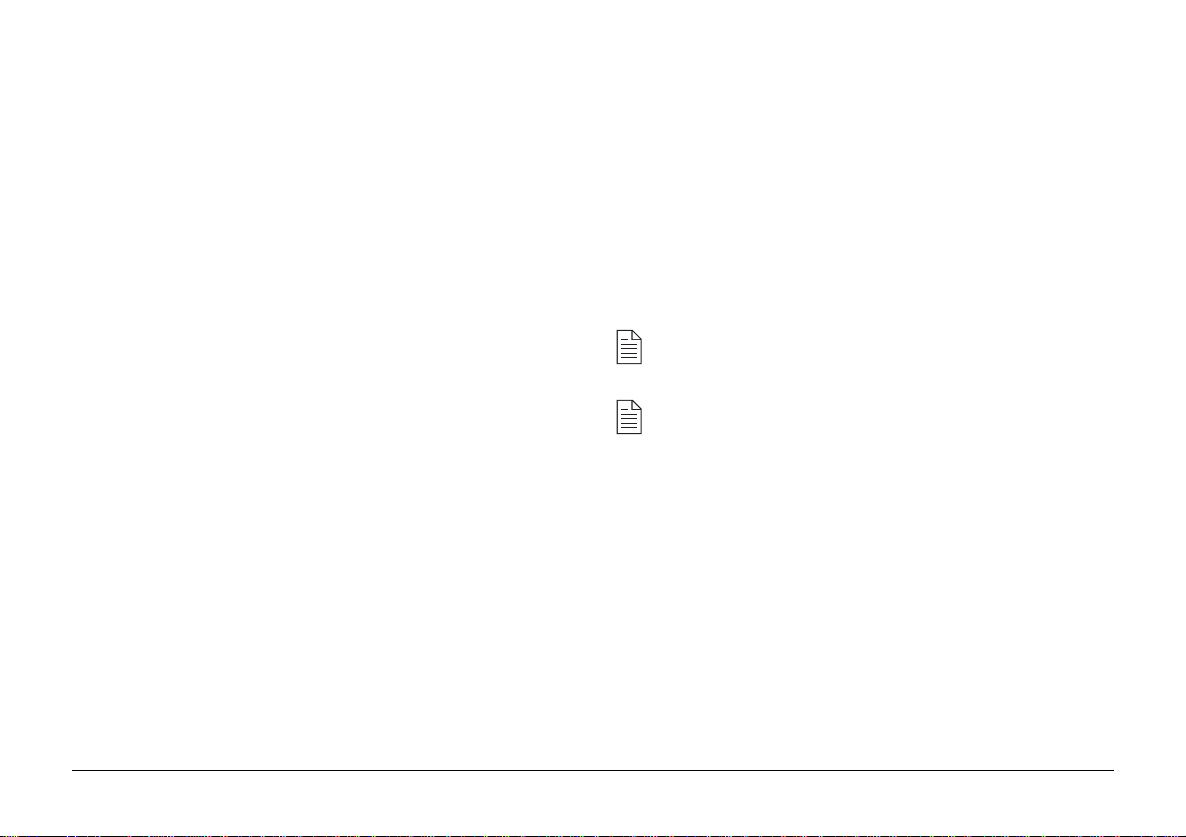
Task: Select the upper document note icon
Action: point(629,347)
